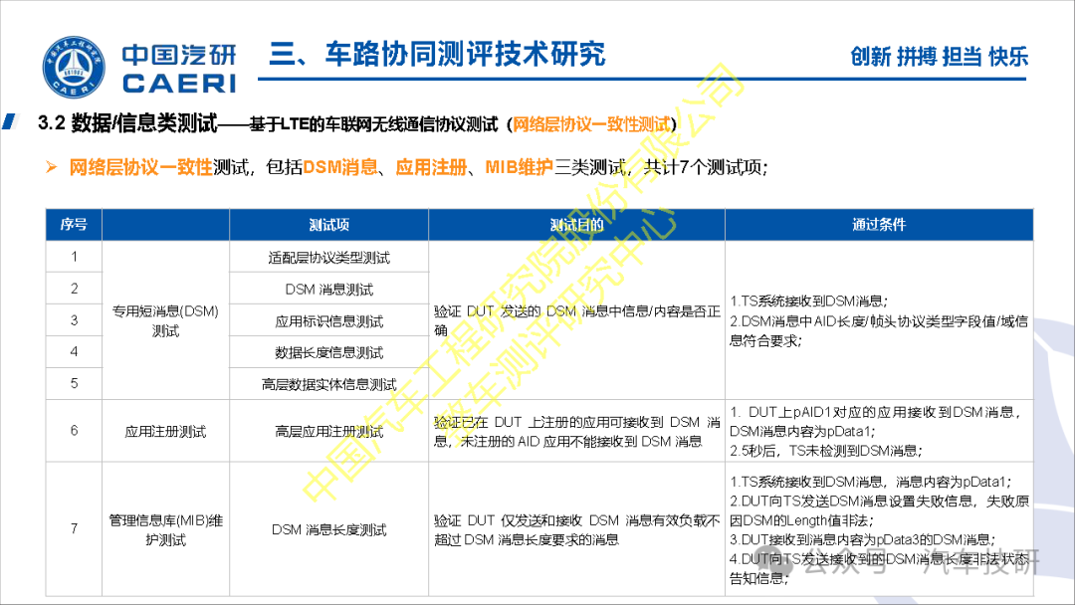Screen dimensions: 1075x605
Task: Click orange 网络层协议一致性测试 inside the heading parentheses
Action: [x=591, y=124]
